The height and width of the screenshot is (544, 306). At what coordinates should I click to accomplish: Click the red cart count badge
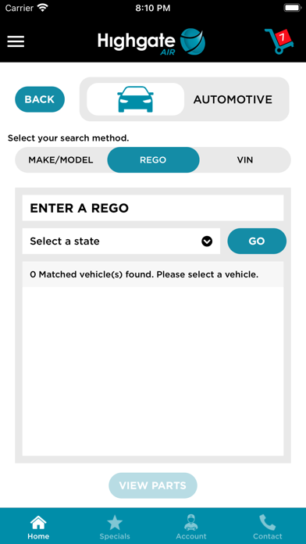[283, 38]
